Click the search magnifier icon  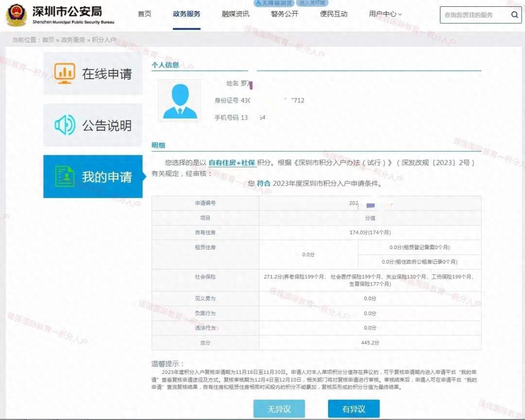514,15
